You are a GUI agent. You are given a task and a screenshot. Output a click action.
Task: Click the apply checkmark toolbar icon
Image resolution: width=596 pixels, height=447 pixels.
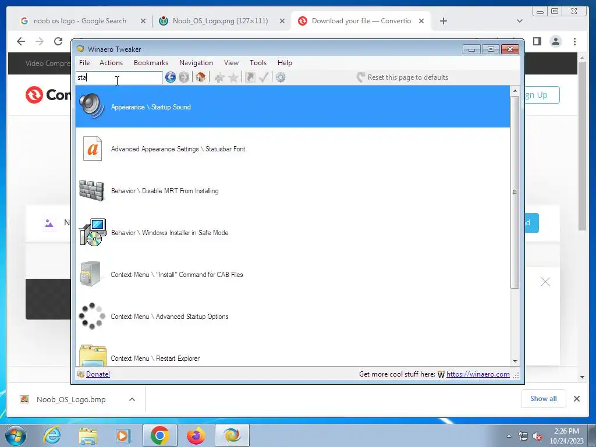[x=264, y=77]
